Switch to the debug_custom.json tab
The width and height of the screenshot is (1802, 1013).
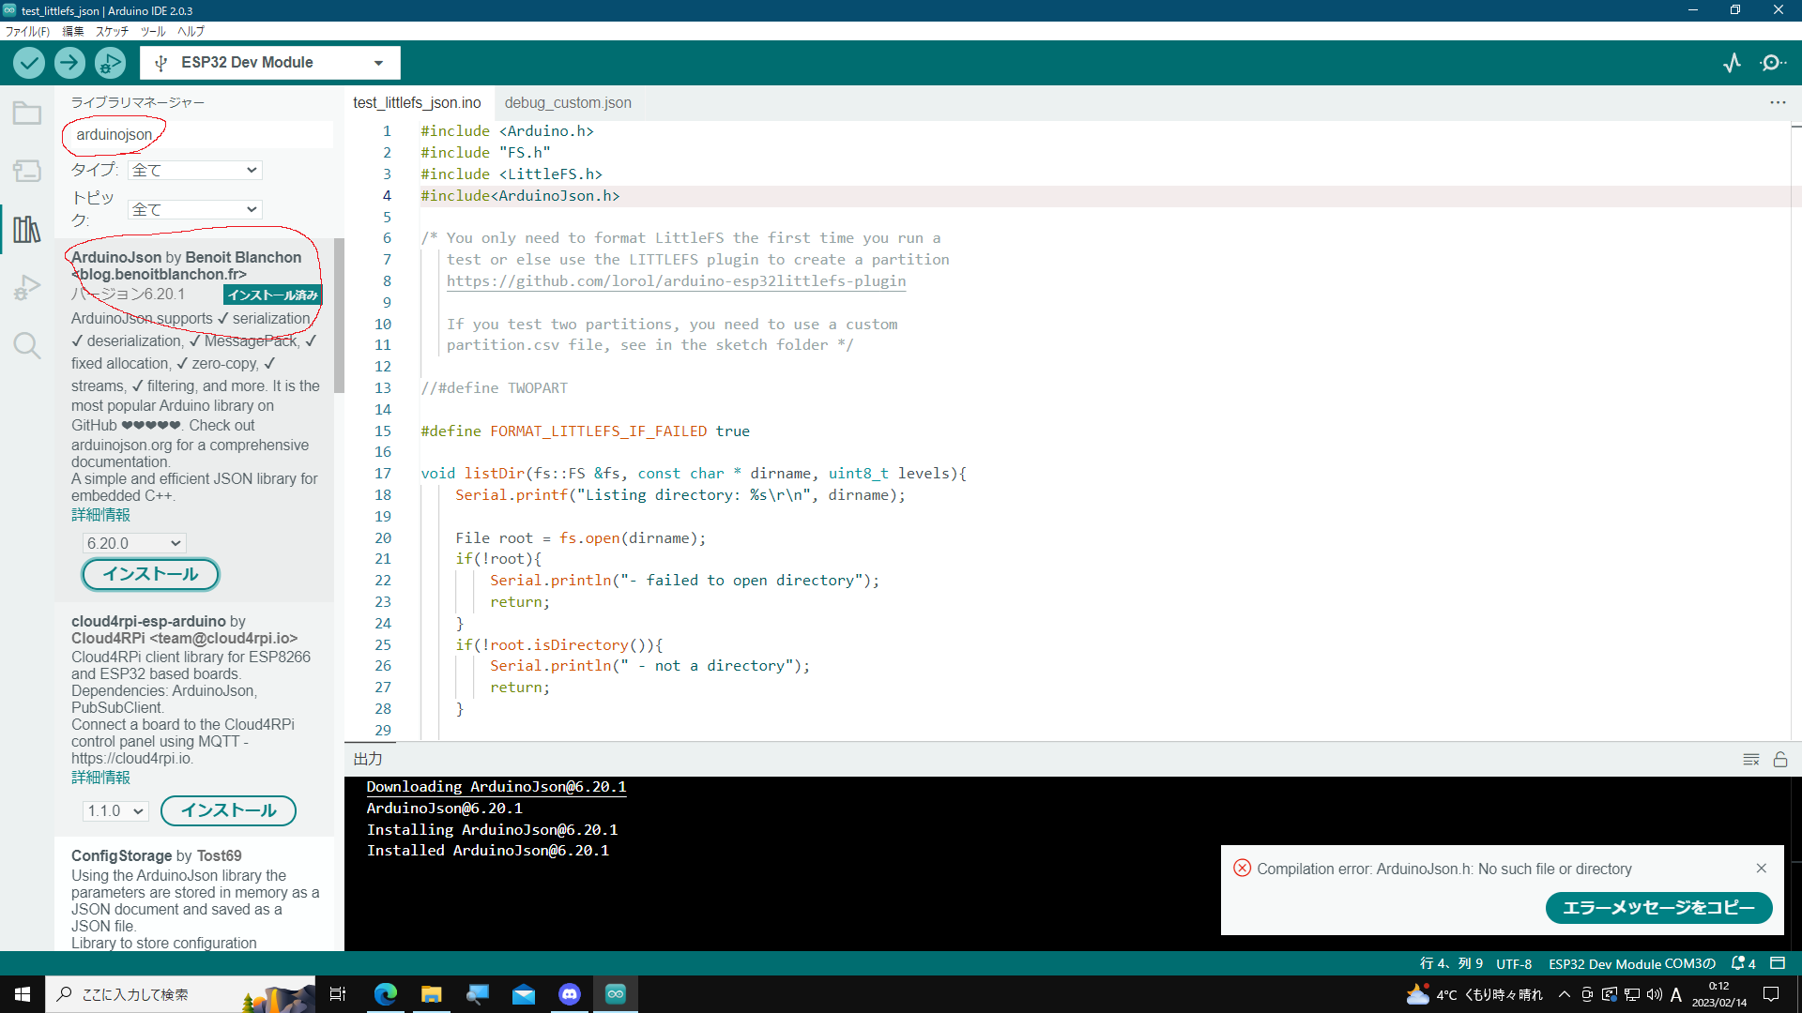tap(568, 103)
